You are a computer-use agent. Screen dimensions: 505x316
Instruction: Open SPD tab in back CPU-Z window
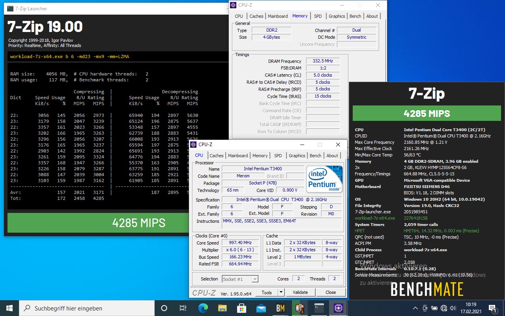pos(318,16)
